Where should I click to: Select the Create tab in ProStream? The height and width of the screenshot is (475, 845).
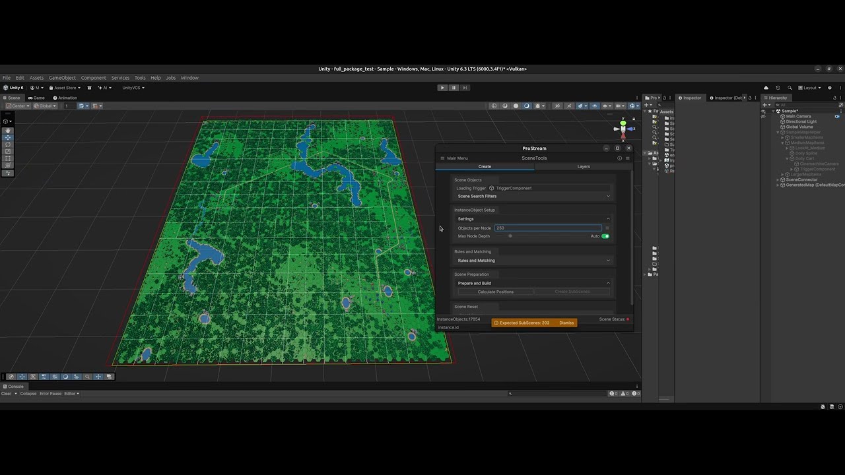(485, 166)
